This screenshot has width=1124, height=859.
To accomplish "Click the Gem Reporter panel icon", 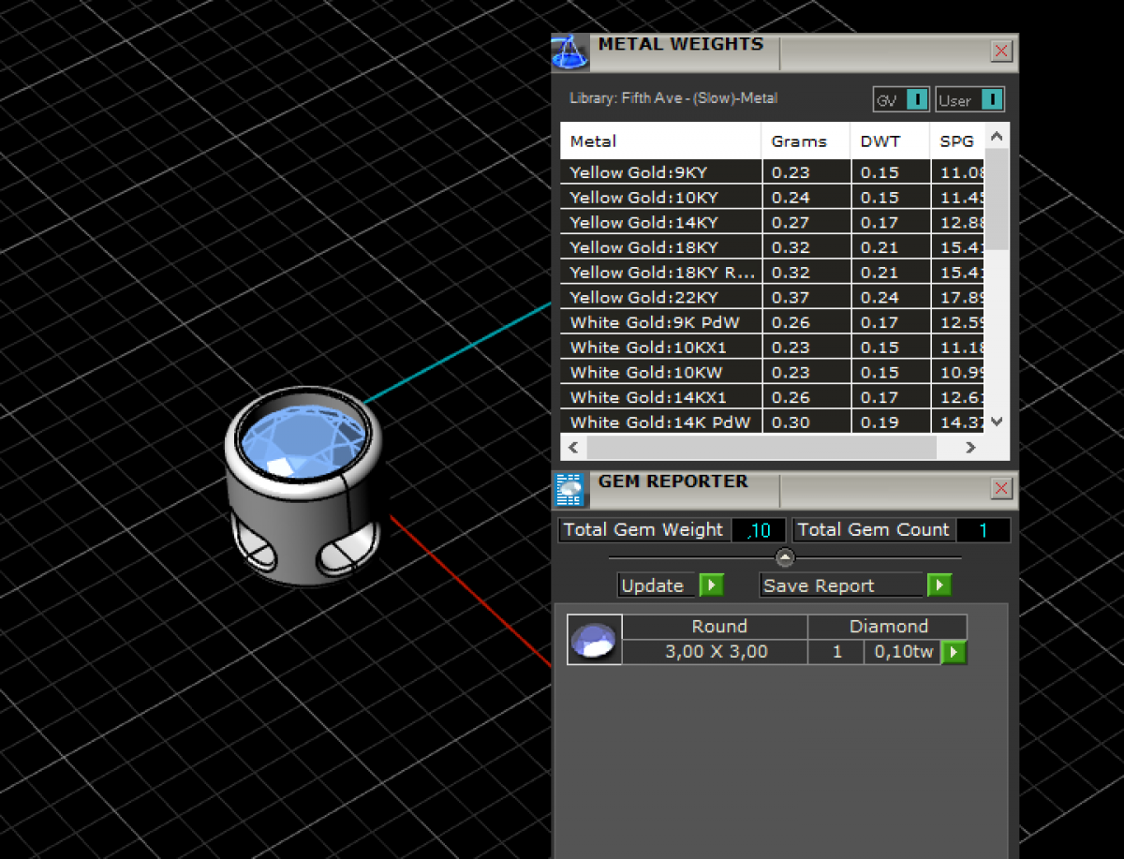I will click(x=569, y=489).
